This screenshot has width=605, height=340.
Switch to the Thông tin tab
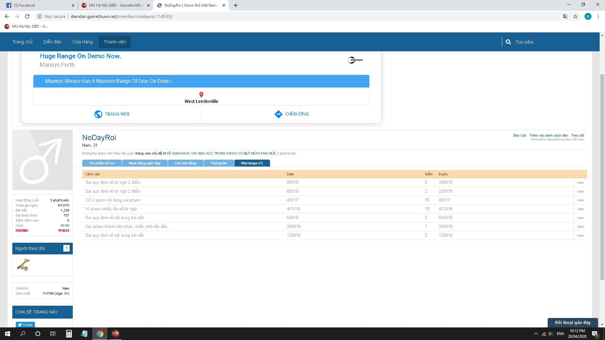(x=219, y=163)
